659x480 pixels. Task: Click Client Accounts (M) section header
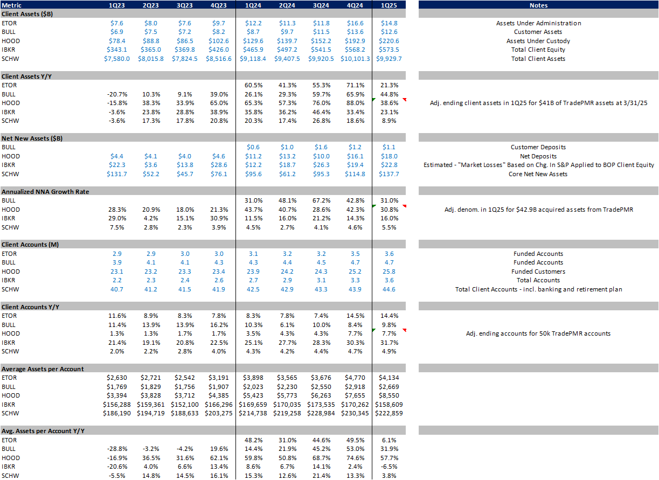[x=30, y=245]
